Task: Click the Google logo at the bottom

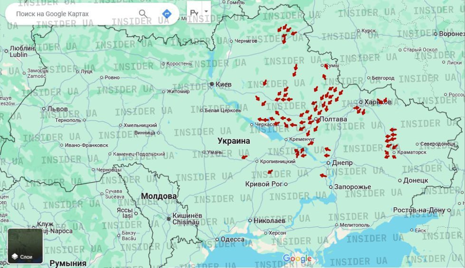Action: pyautogui.click(x=297, y=259)
